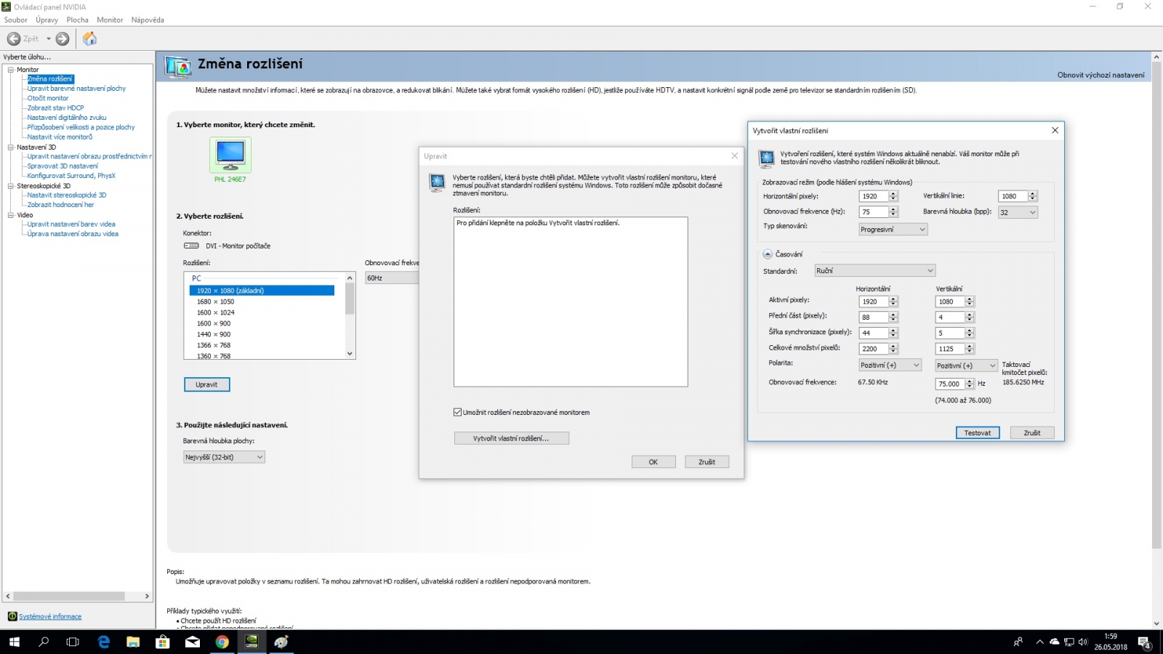1163x654 pixels.
Task: Select Nastavit více monitorů tree item
Action: coord(60,137)
